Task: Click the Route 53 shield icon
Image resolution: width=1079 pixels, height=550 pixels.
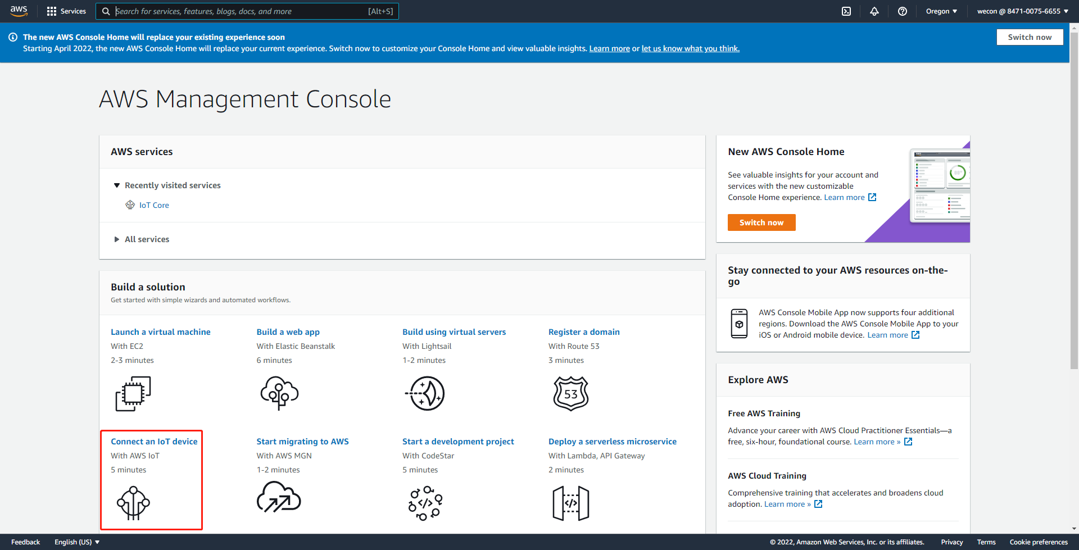Action: 570,393
